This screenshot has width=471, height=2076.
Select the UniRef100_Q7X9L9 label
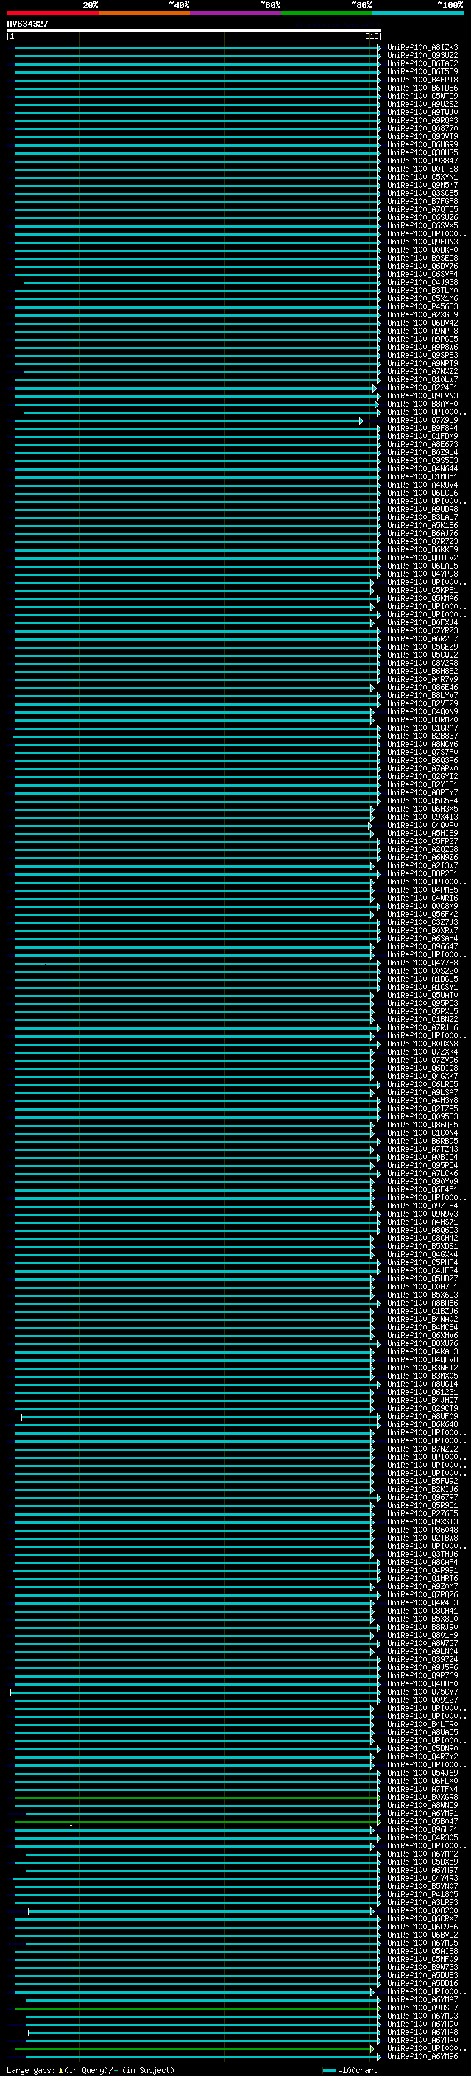click(422, 421)
